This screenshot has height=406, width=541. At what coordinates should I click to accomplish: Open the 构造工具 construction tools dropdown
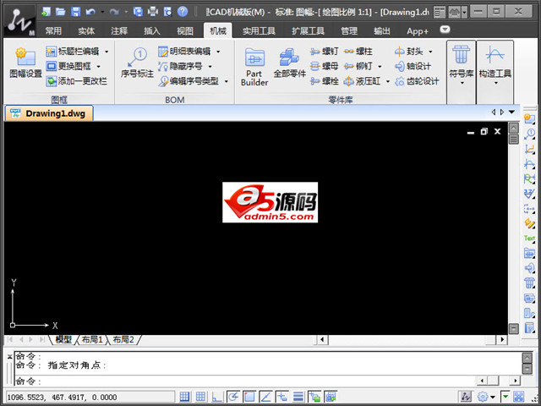coord(496,83)
